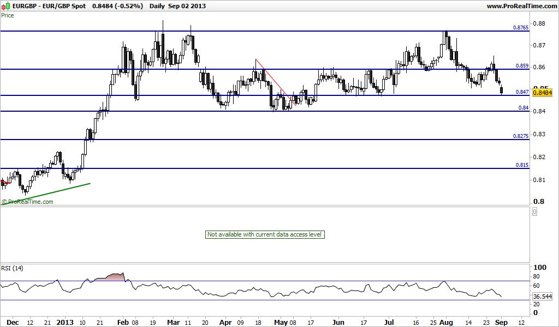Screen dimensions: 559x327
Task: Click the Daily timeframe label
Action: (157, 6)
